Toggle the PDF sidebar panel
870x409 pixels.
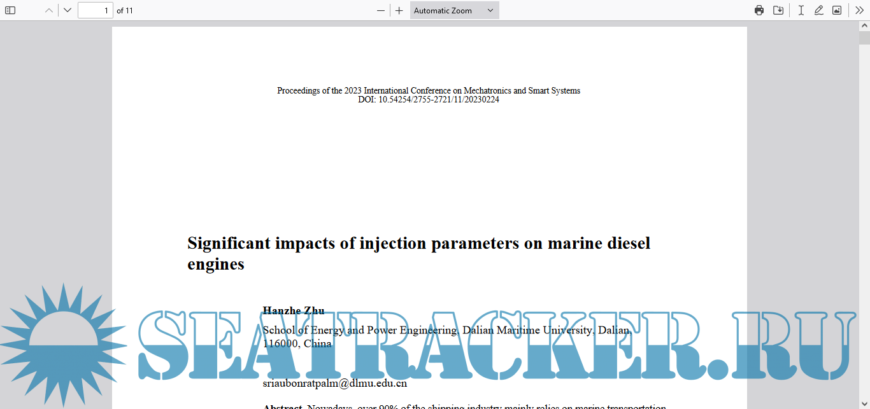[x=10, y=10]
